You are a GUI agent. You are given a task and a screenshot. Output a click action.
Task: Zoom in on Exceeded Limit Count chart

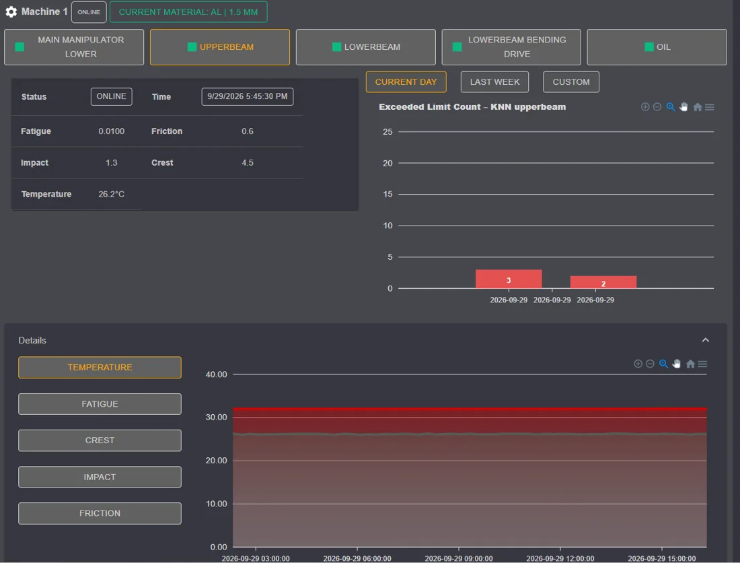point(645,107)
